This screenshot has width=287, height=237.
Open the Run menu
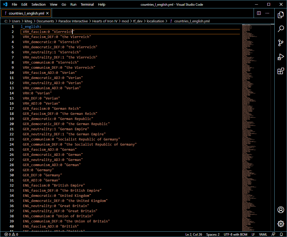[x=73, y=4]
